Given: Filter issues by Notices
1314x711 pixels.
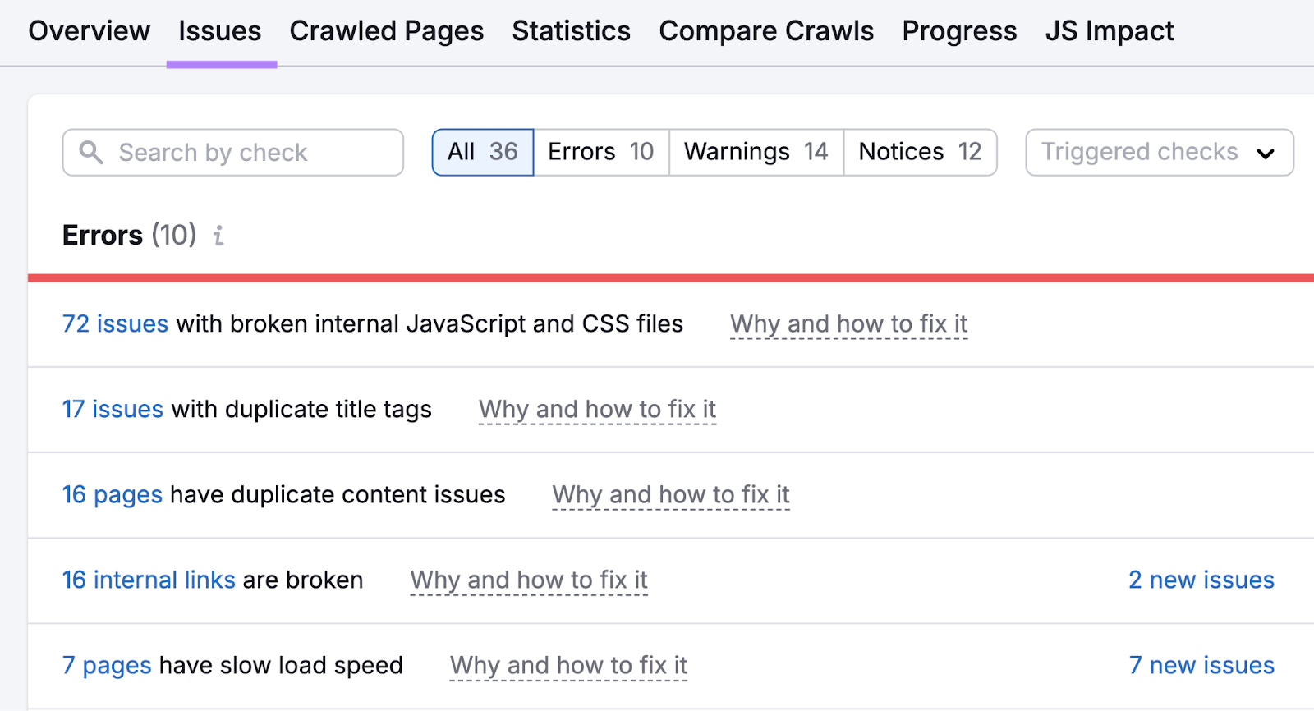Looking at the screenshot, I should 920,151.
